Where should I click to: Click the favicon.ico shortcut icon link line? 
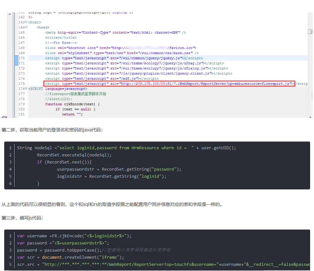click(x=121, y=48)
